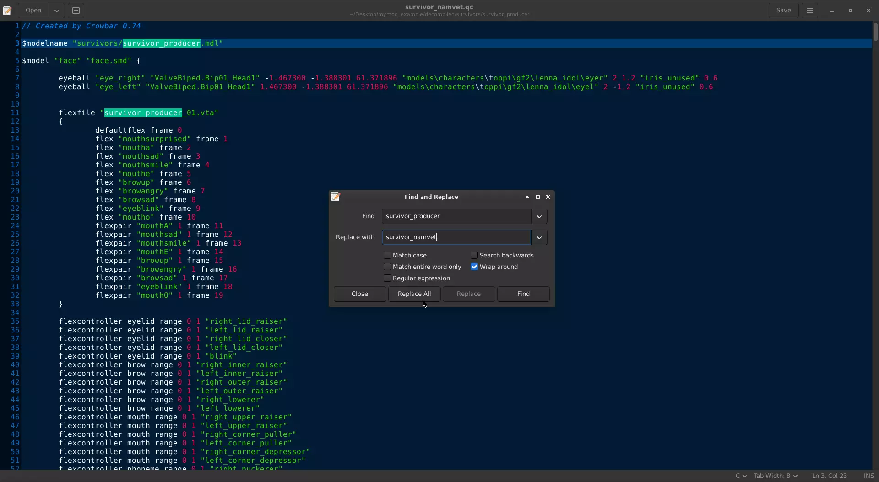Open the C language selector in status bar
This screenshot has height=482, width=879.
click(x=741, y=476)
